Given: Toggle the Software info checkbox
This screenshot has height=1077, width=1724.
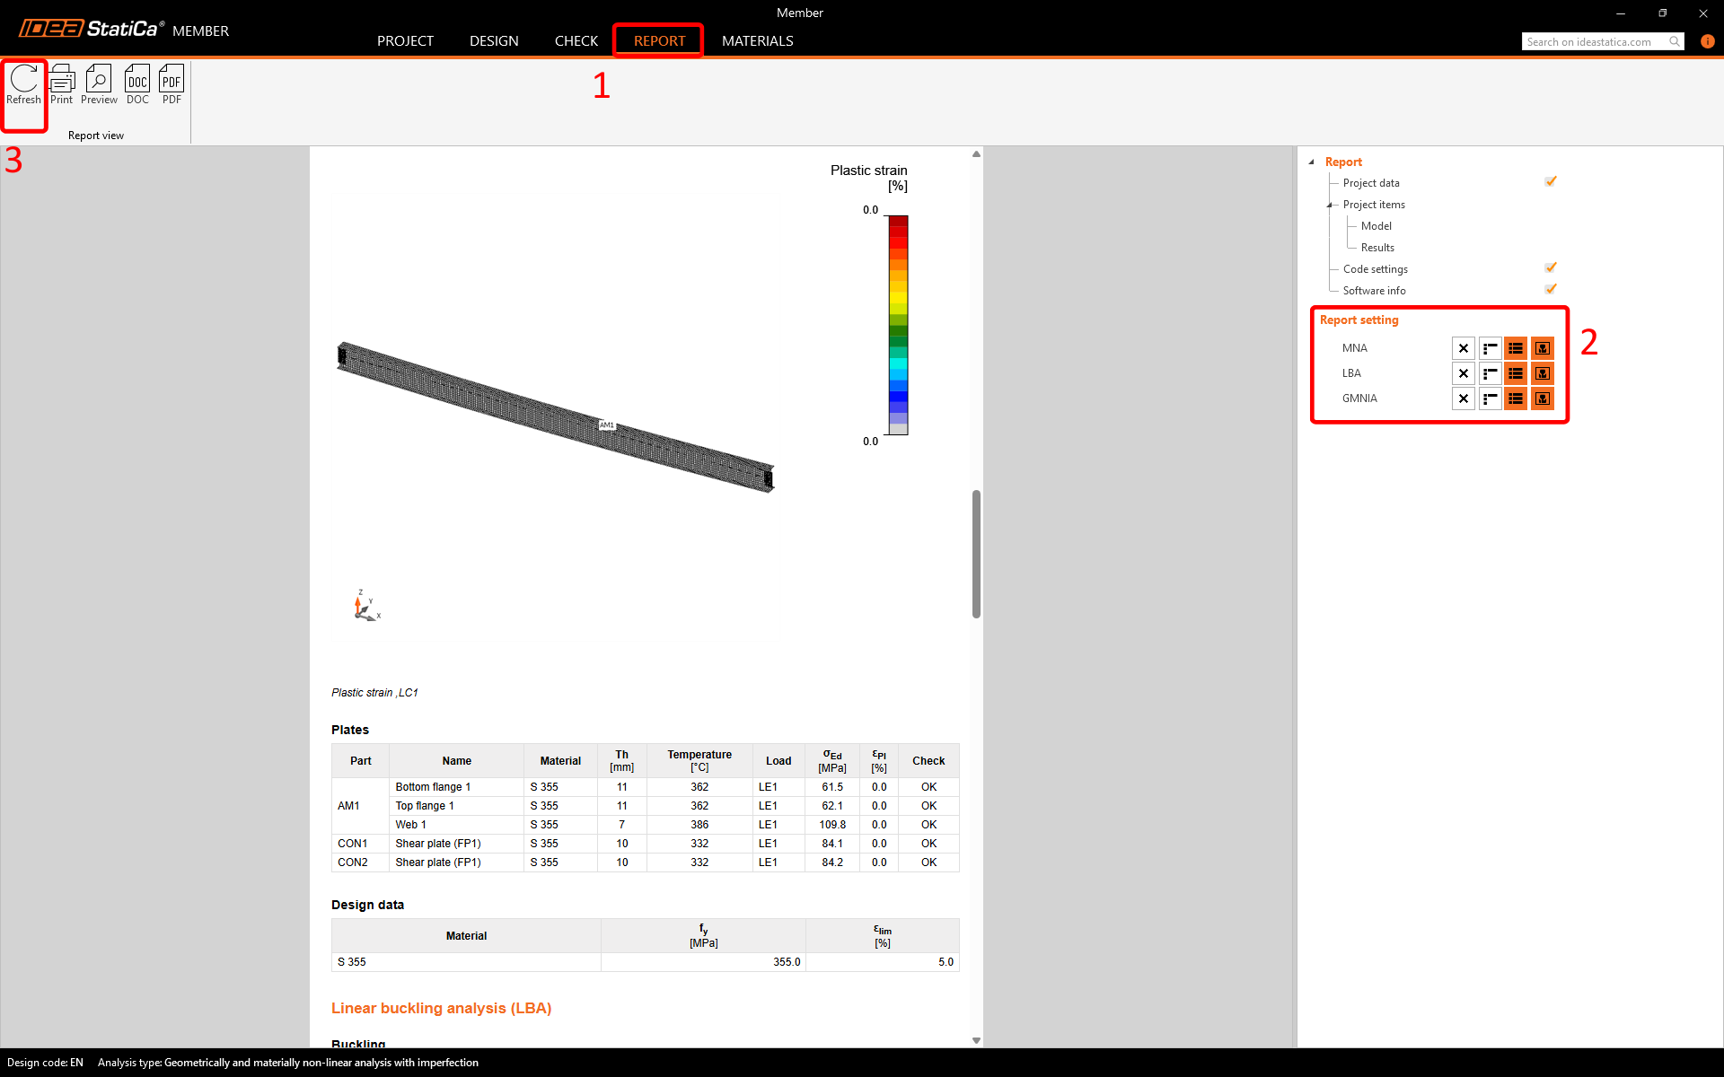Looking at the screenshot, I should 1551,290.
